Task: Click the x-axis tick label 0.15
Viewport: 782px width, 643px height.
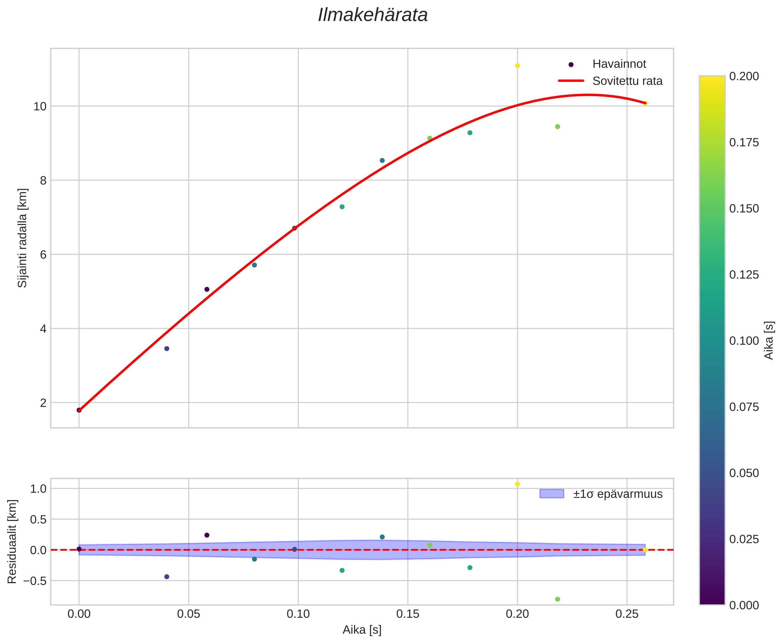Action: (x=407, y=614)
